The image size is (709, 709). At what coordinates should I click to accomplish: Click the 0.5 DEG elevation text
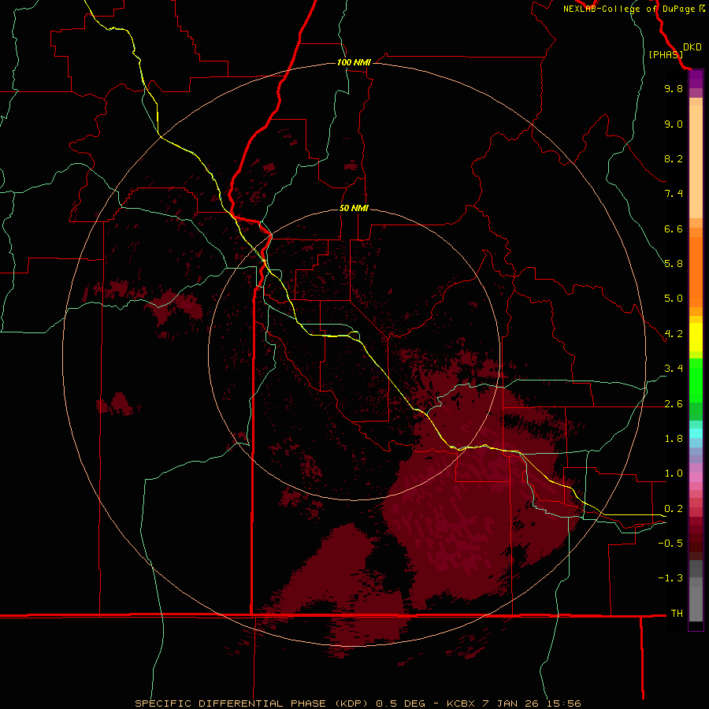click(401, 703)
